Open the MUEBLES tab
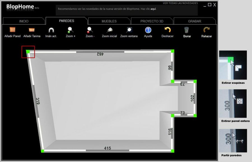252x162 pixels. pyautogui.click(x=109, y=21)
